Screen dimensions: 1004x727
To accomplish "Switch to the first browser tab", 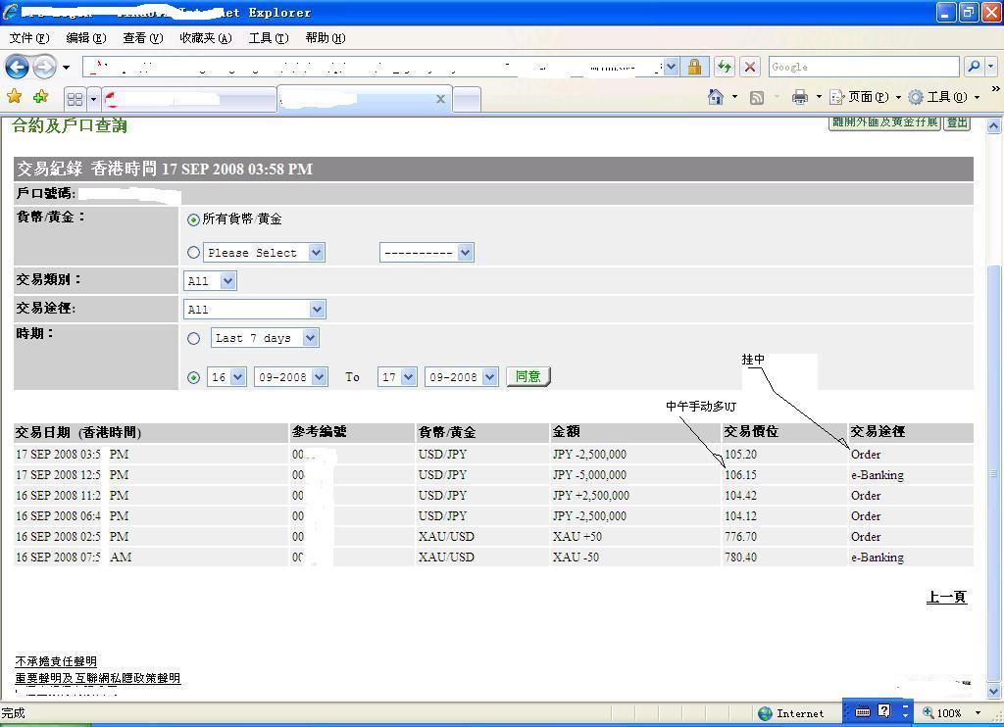I will click(x=187, y=99).
